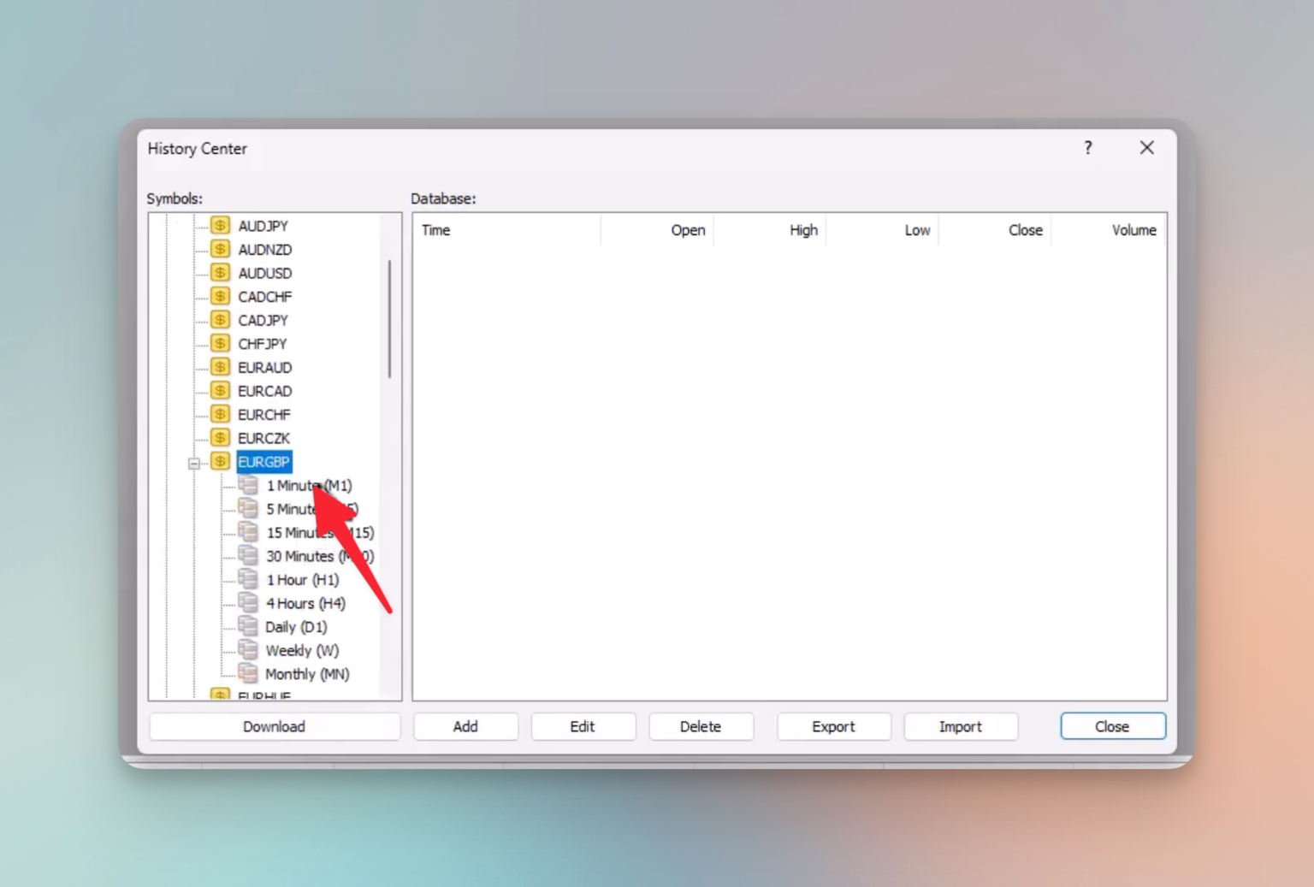Viewport: 1314px width, 887px height.
Task: Click the dollar icon next to CADCHF
Action: pos(220,296)
